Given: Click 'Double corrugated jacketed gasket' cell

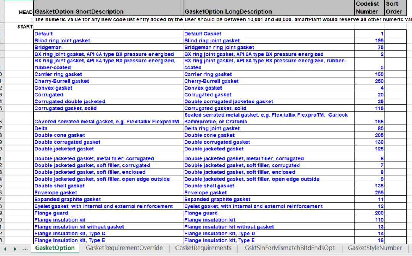Looking at the screenshot, I should click(269, 101).
